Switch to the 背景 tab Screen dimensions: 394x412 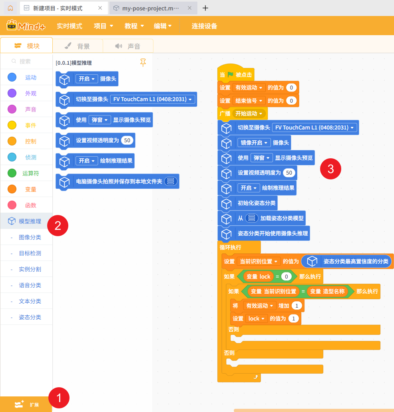tap(78, 46)
